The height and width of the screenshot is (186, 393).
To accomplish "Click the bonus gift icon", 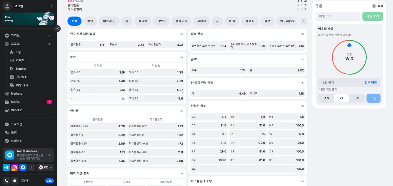I will pos(7,102).
